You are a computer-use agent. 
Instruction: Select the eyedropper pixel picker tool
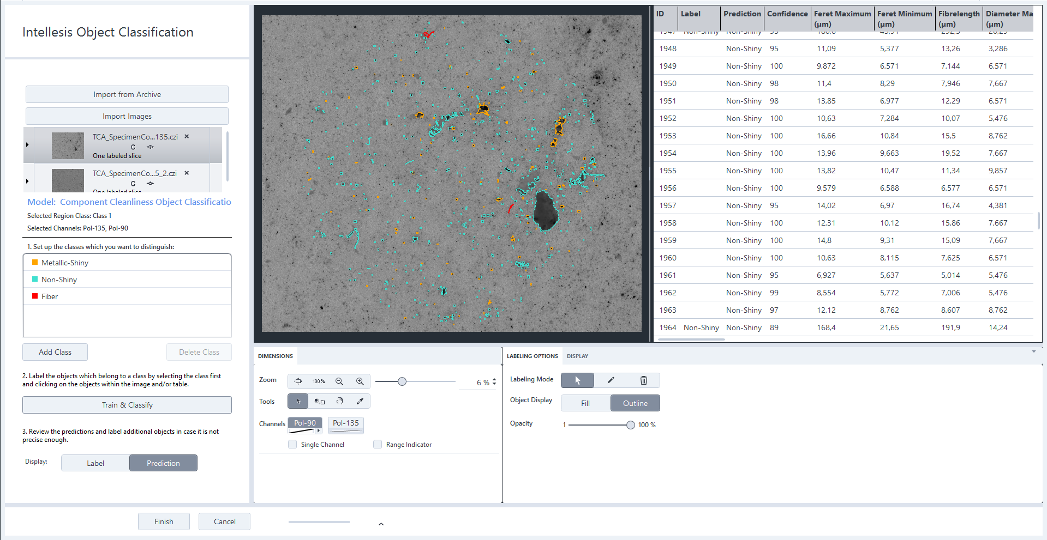click(x=360, y=401)
